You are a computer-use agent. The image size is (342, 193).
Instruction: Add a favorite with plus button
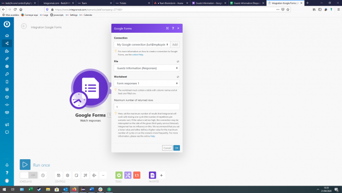[x=162, y=175]
